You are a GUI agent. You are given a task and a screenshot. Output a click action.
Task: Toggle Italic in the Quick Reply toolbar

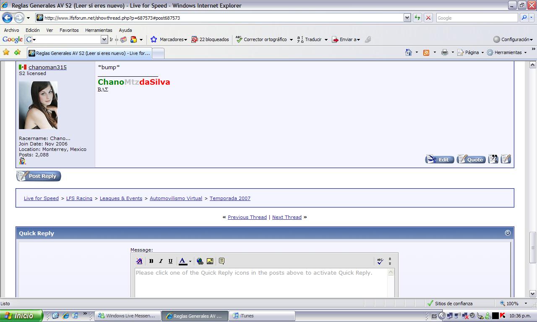pos(161,261)
